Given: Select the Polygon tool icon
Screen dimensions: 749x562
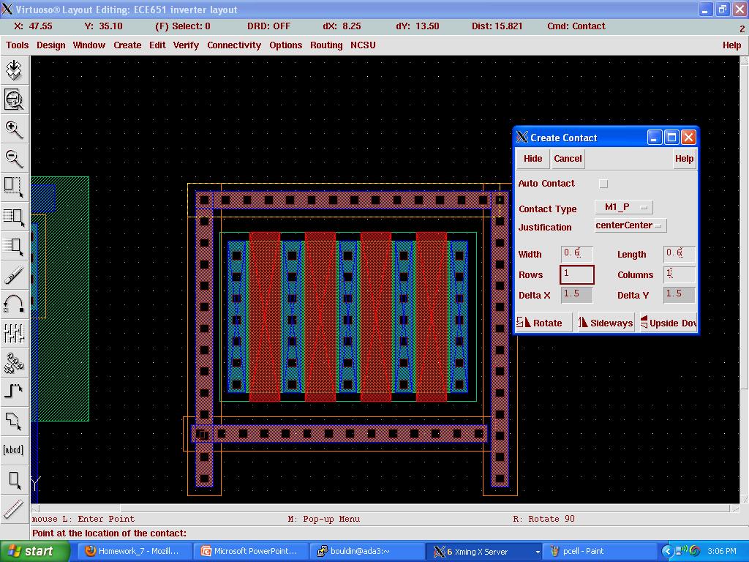Looking at the screenshot, I should [15, 421].
